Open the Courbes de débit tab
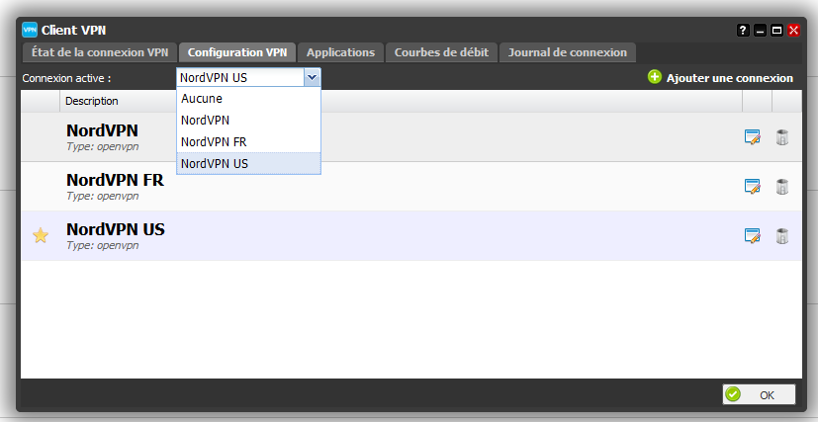 (441, 52)
